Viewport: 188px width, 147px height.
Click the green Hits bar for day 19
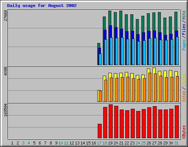point(110,18)
